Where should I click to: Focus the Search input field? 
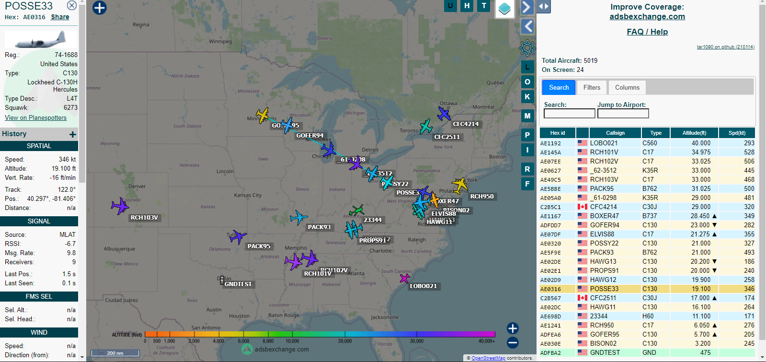(x=569, y=113)
